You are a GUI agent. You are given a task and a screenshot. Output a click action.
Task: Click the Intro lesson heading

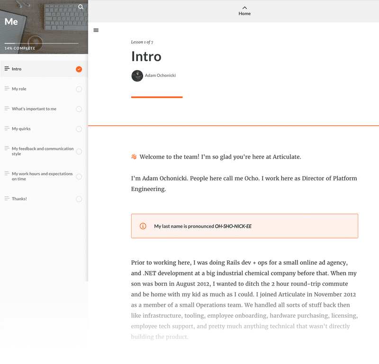pyautogui.click(x=146, y=56)
